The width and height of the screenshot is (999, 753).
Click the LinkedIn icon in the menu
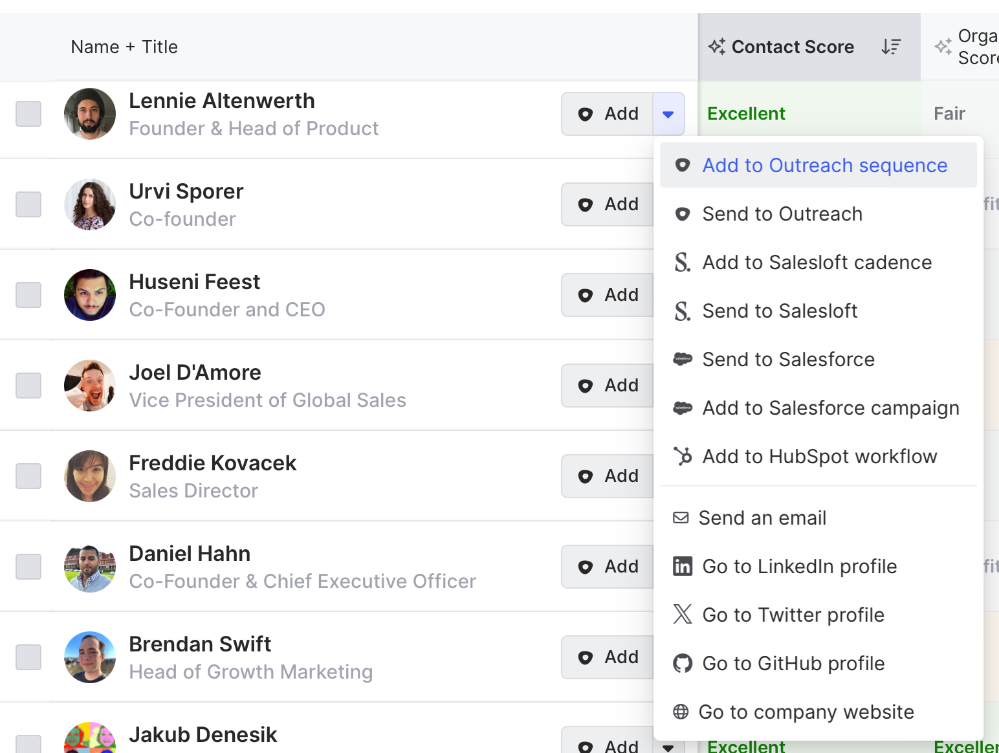coord(683,567)
